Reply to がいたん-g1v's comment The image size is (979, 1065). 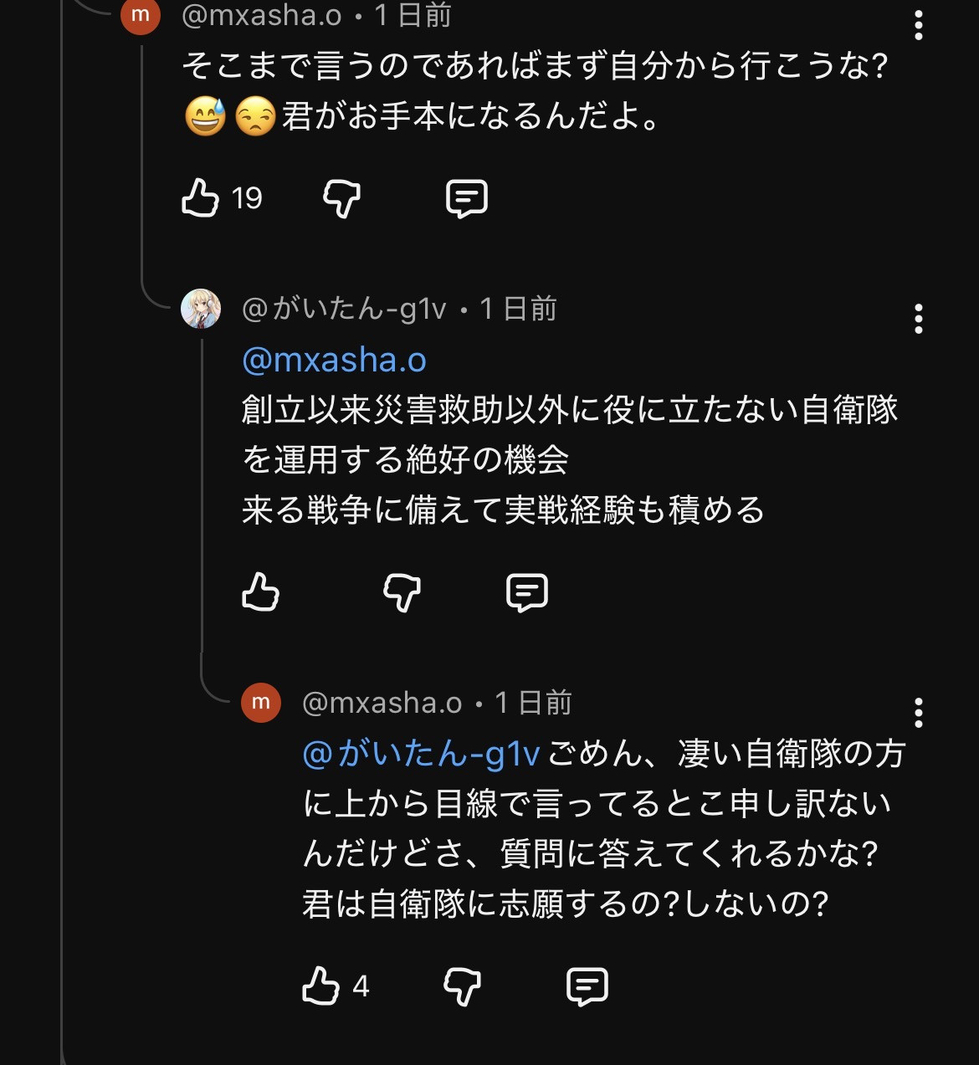[527, 592]
